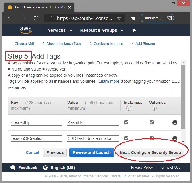This screenshot has height=183, width=192.
Task: Add this page to favorites star icon
Action: tap(119, 18)
